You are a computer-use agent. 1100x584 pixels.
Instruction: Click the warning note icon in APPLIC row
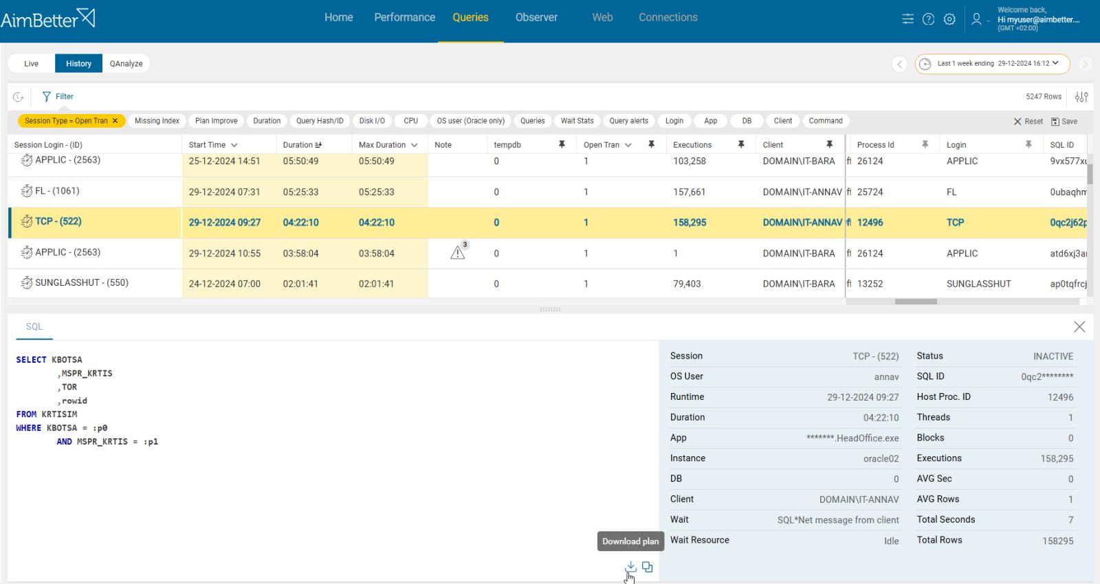459,251
